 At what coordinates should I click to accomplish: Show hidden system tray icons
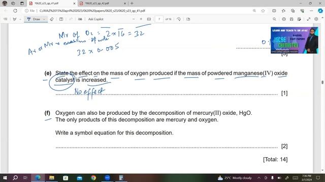click(x=259, y=177)
